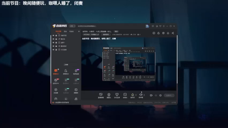The width and height of the screenshot is (228, 128).
Task: Hide the 当前节目 source with its eye icon
Action: (x=53, y=35)
